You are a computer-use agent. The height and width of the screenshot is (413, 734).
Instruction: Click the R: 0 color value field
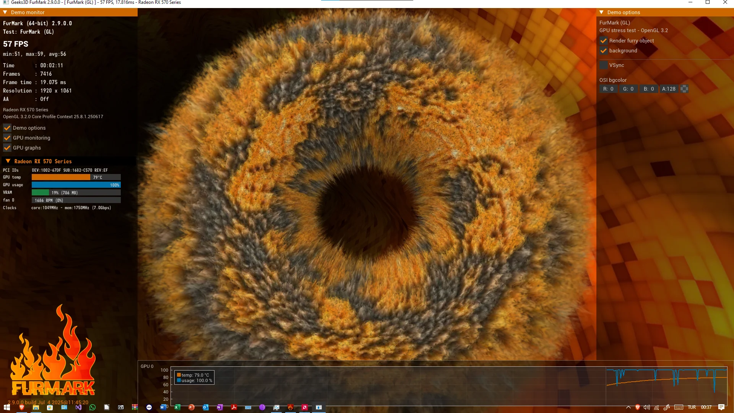click(608, 89)
